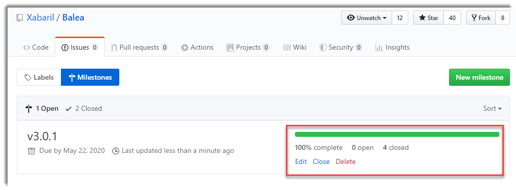Click the bar graph Insights icon

pos(379,48)
